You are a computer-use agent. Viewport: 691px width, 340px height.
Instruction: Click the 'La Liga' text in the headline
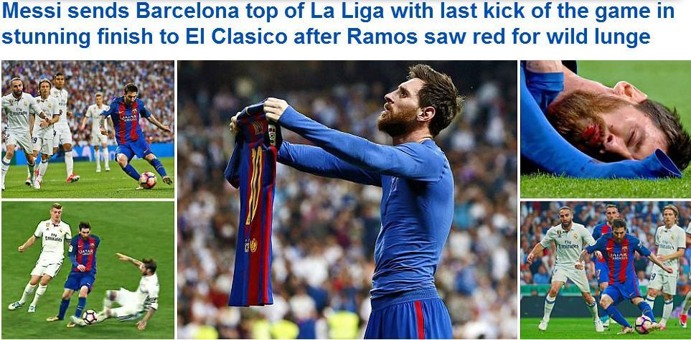pos(348,12)
